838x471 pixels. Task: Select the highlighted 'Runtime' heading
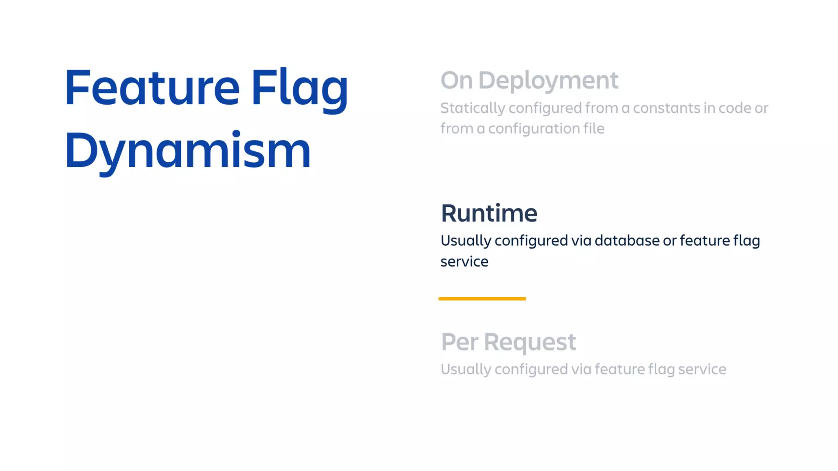coord(489,213)
